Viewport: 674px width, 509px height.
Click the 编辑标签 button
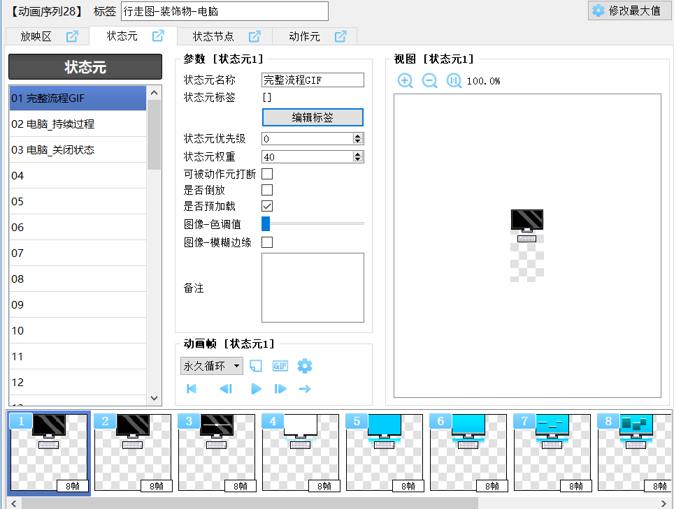313,117
